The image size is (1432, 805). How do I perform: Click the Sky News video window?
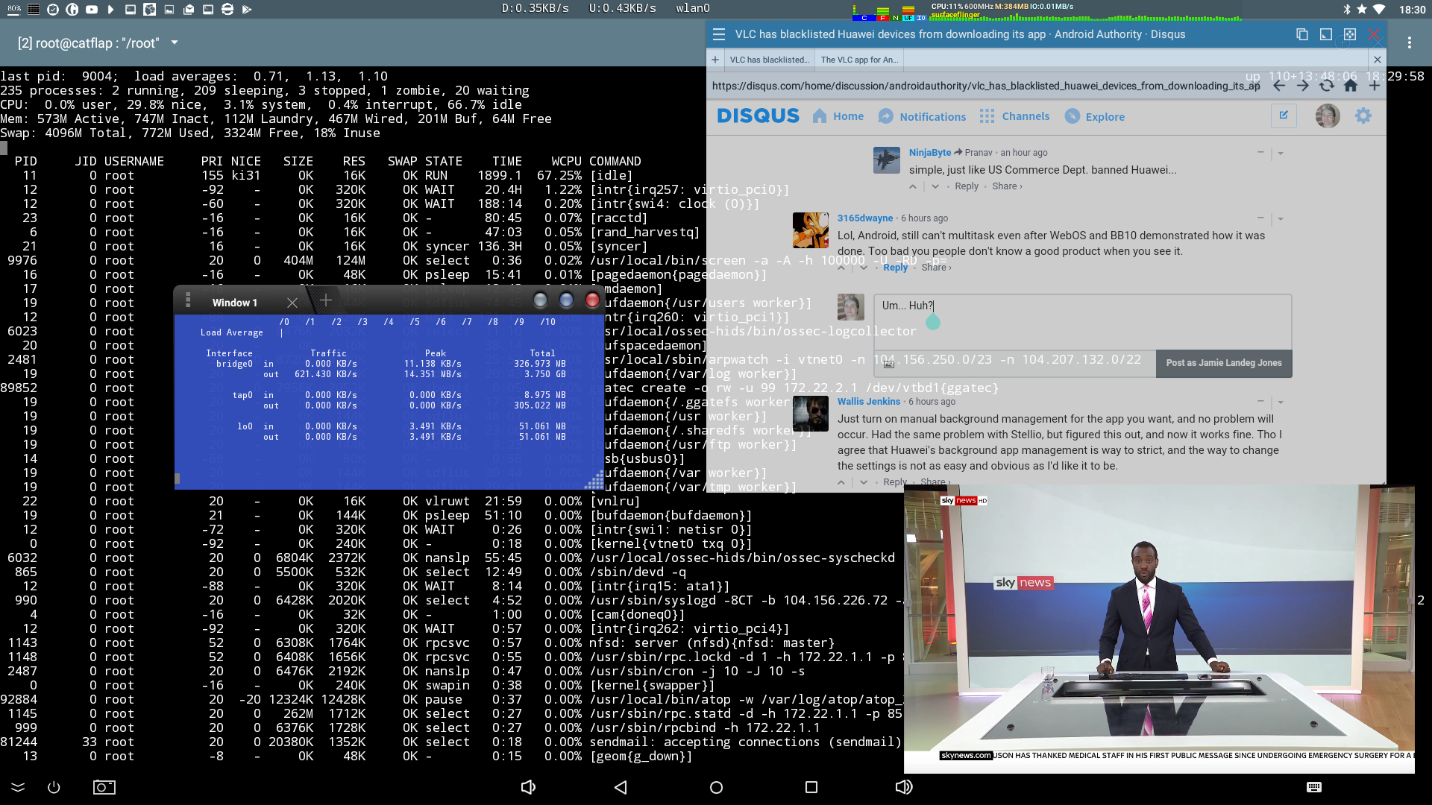1159,628
